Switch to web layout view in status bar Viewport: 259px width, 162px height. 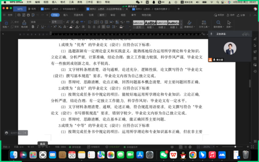[x=190, y=147]
